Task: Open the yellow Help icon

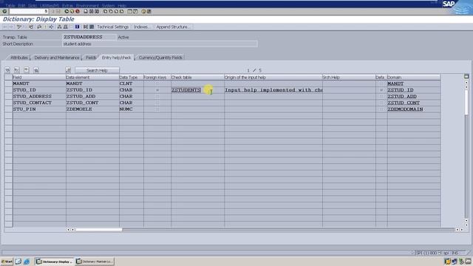Action: 143,12
